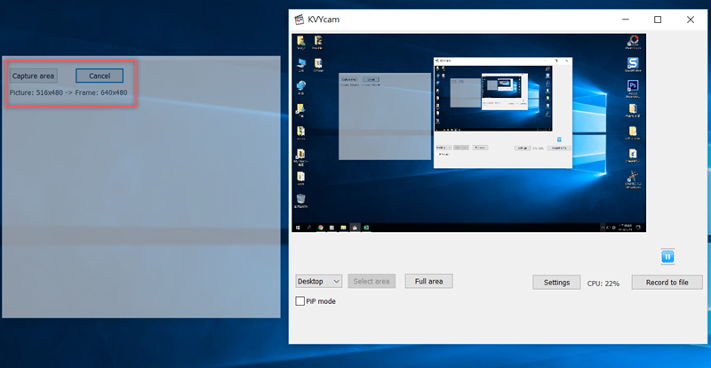Click the nested KVYcam window in the preview
This screenshot has width=711, height=368.
pyautogui.click(x=502, y=111)
